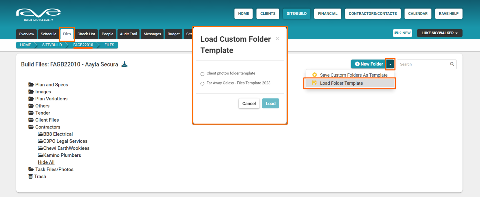Choose Load Folder Template menu entry
This screenshot has height=197, width=480.
coord(341,83)
